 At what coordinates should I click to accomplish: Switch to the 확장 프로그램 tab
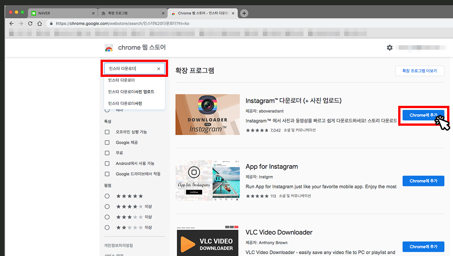click(132, 13)
